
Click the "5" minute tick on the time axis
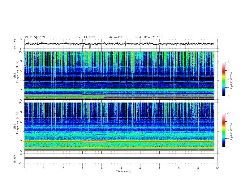click(121, 168)
